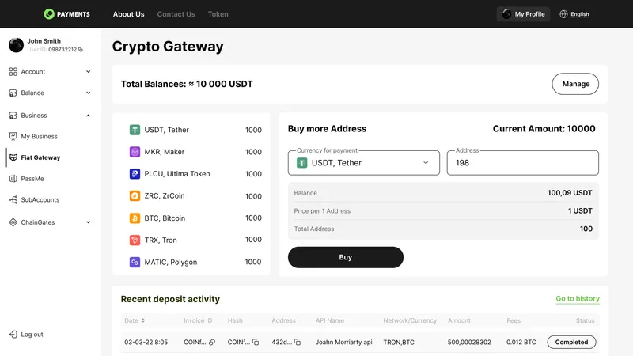Image resolution: width=633 pixels, height=356 pixels.
Task: Click the avatar in the My Profile button
Action: pyautogui.click(x=506, y=14)
